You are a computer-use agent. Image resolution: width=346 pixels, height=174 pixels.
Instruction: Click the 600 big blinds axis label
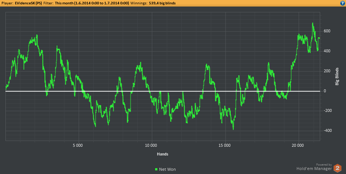click(327, 31)
